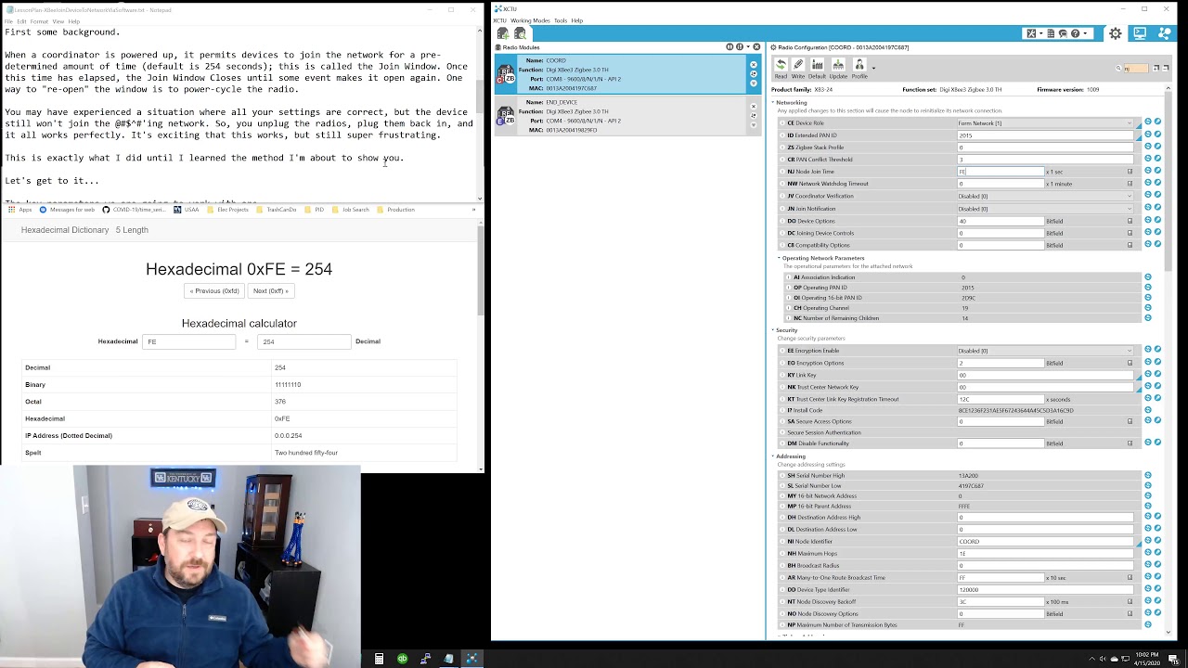Click the ID Extended PAN ID field
Image resolution: width=1188 pixels, height=668 pixels.
(1045, 135)
